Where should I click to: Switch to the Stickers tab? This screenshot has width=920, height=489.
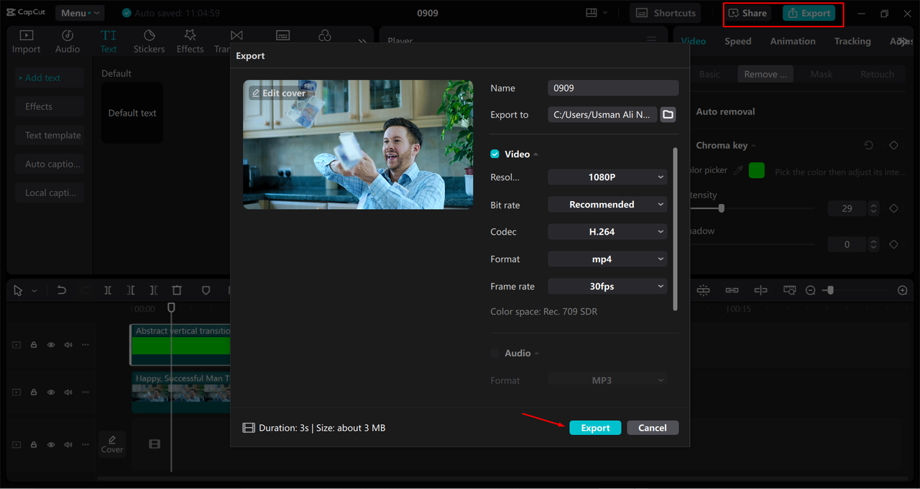[149, 42]
